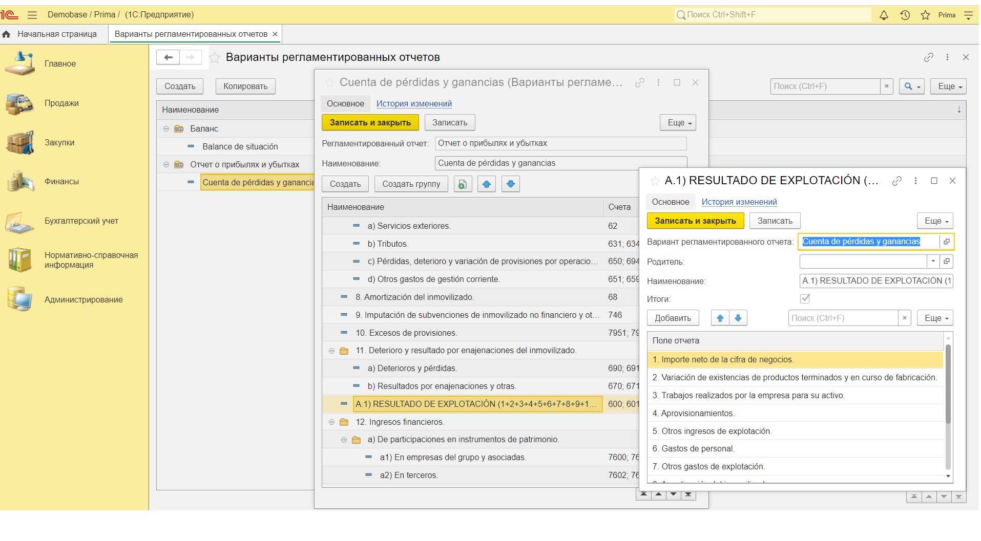Click the copy-item icon next to Создать группу

pyautogui.click(x=463, y=184)
